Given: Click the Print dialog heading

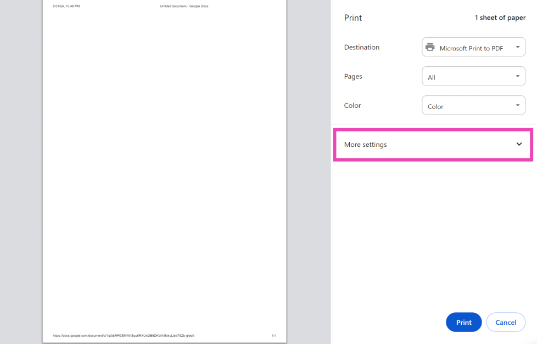Looking at the screenshot, I should coord(353,18).
